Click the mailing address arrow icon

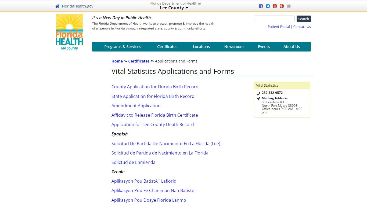(258, 99)
